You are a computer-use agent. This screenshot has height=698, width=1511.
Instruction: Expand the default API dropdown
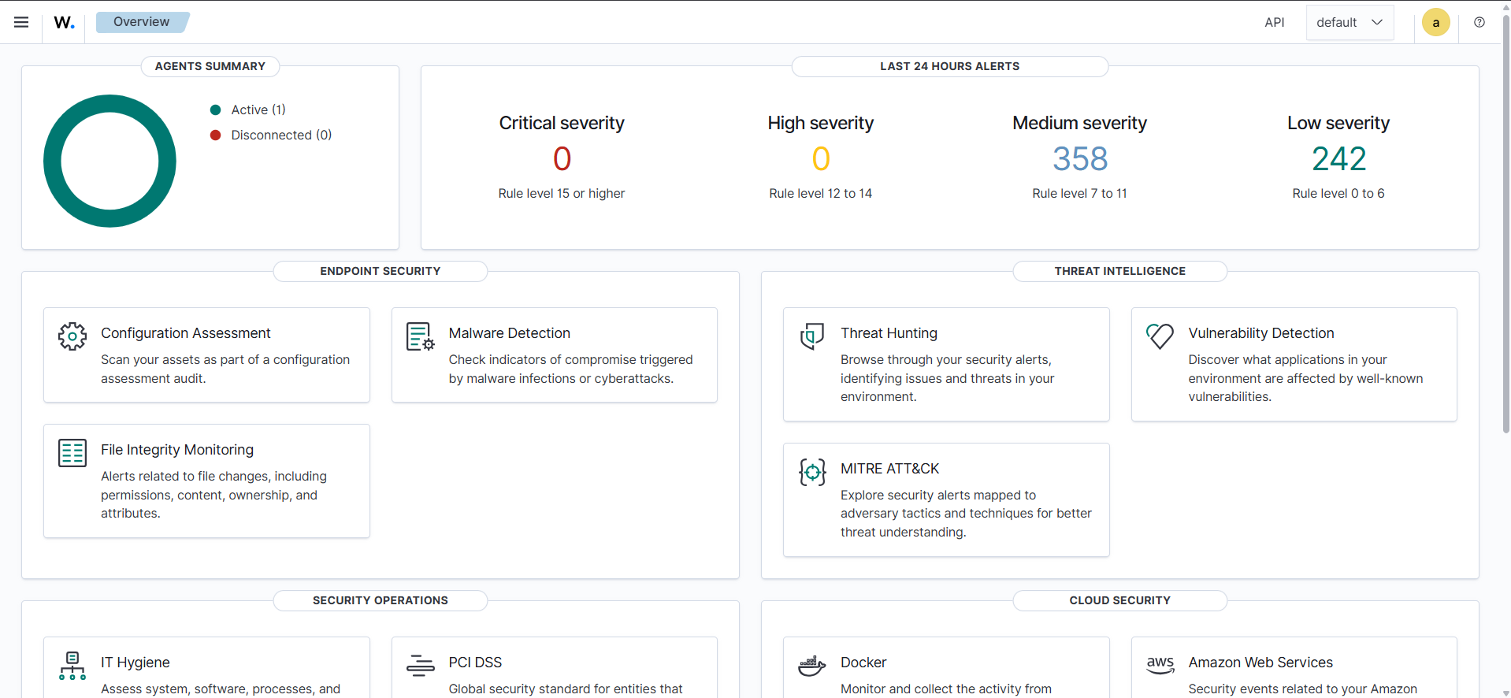pyautogui.click(x=1350, y=22)
